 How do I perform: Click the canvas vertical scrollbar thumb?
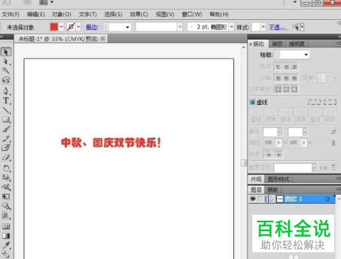pos(243,163)
